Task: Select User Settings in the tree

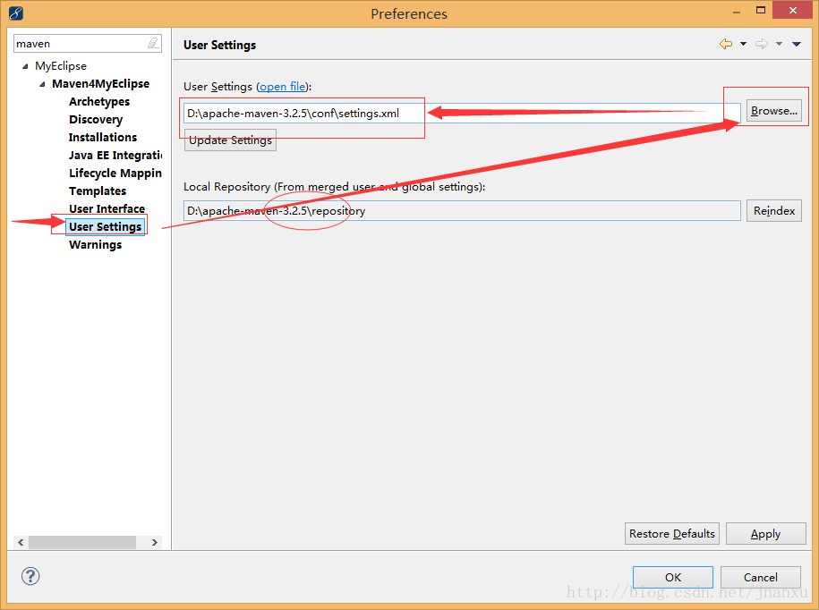Action: point(105,226)
